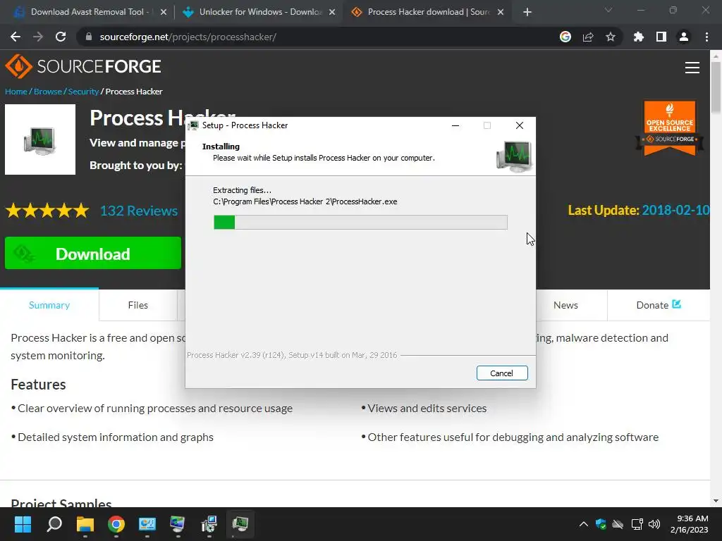Close the Setup - Process Hacker dialog
The height and width of the screenshot is (541, 722).
pyautogui.click(x=520, y=125)
